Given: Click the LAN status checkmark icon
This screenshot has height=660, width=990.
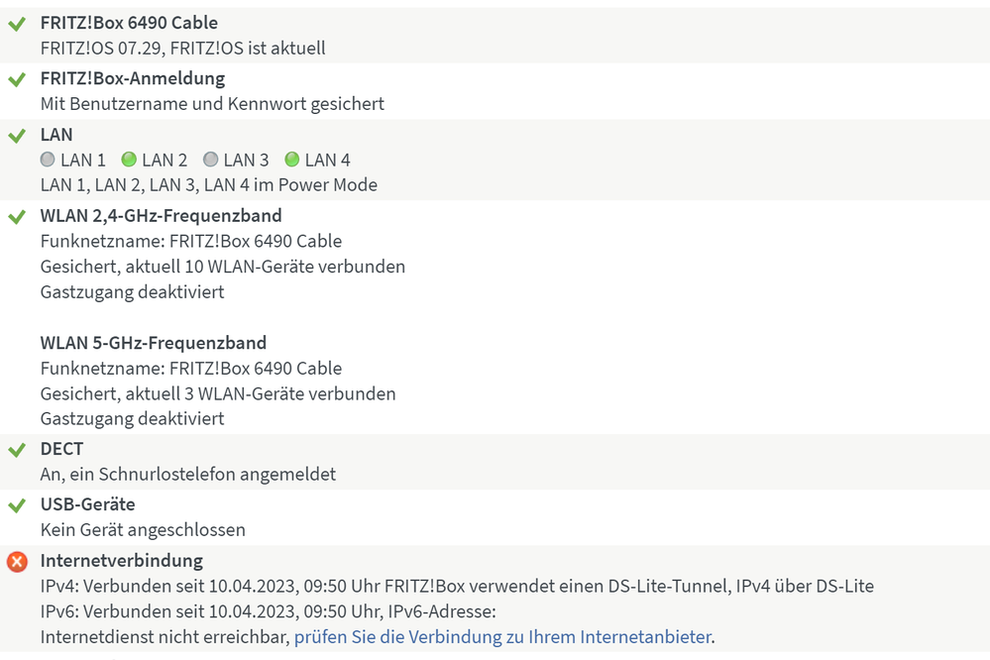Looking at the screenshot, I should click(x=17, y=135).
